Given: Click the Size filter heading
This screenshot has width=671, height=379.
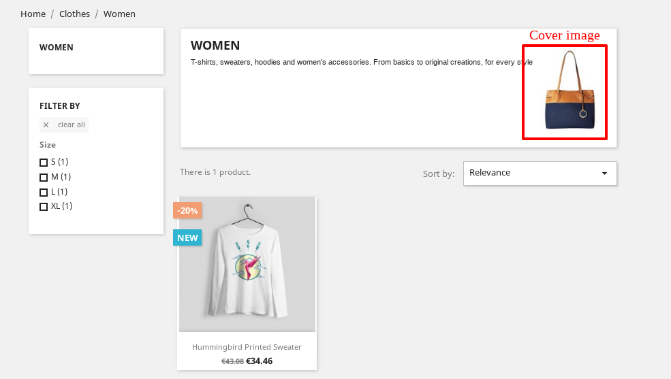Looking at the screenshot, I should pos(48,145).
